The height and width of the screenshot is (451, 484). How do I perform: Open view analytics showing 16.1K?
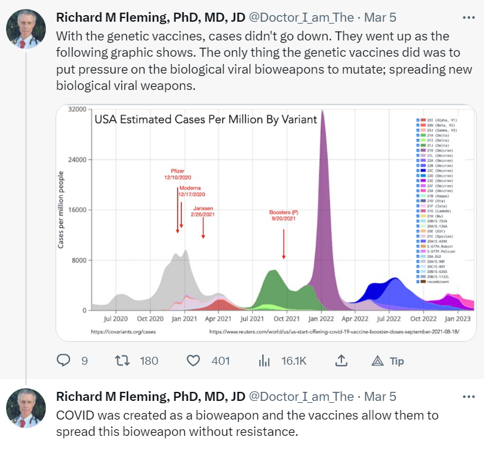coord(264,360)
